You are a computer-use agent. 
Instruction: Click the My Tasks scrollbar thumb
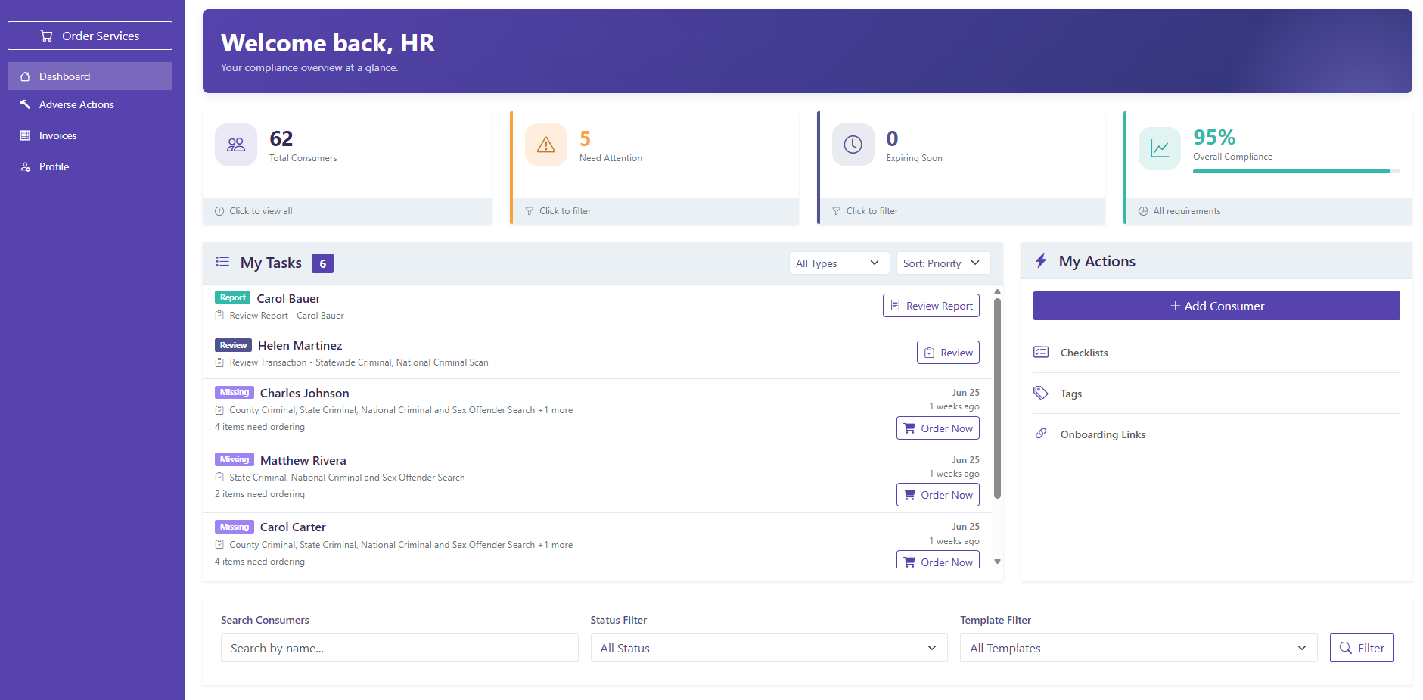pos(997,399)
